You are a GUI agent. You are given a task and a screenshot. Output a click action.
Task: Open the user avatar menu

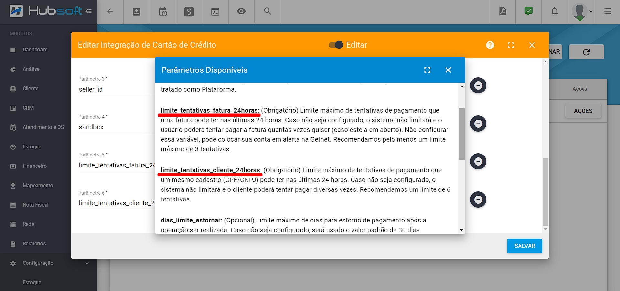click(x=581, y=12)
